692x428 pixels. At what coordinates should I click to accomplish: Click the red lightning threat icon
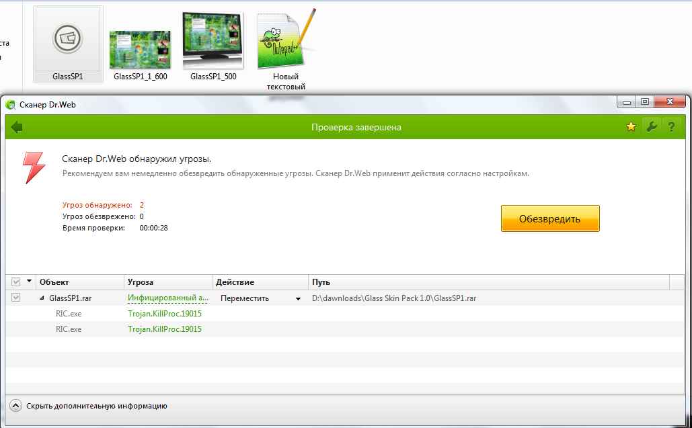(x=34, y=167)
